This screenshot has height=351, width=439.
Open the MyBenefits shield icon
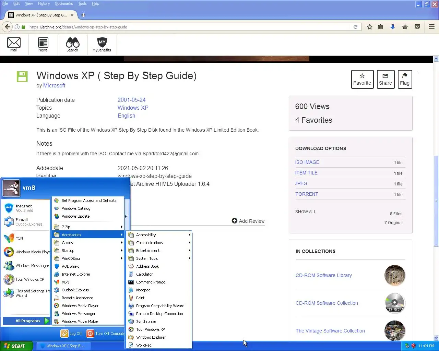point(102,45)
